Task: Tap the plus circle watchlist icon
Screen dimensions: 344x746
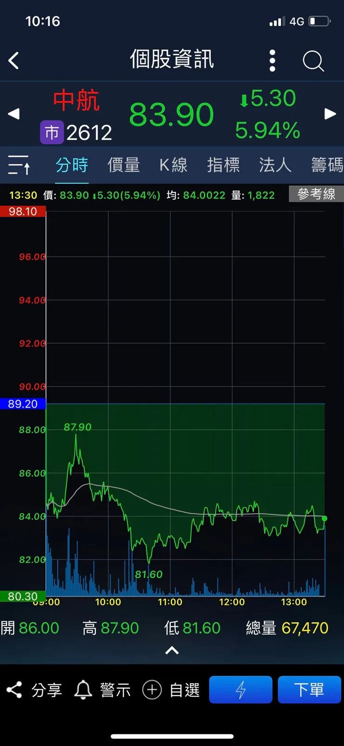Action: [152, 690]
